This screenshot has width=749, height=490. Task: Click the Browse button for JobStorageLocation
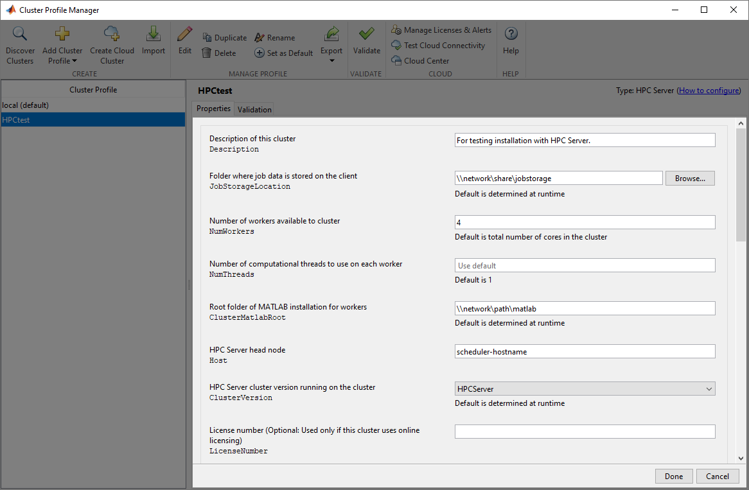coord(690,178)
